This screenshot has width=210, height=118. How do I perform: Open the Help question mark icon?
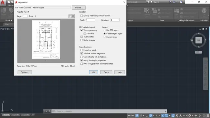[181, 2]
